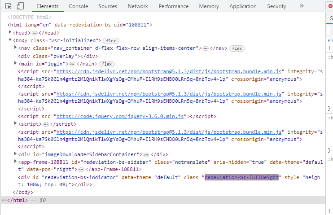Image resolution: width=333 pixels, height=215 pixels.
Task: Toggle the device toolbar icon
Action: [20, 6]
